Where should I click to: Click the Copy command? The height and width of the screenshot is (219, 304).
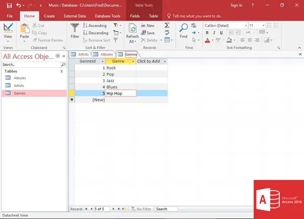click(40, 33)
